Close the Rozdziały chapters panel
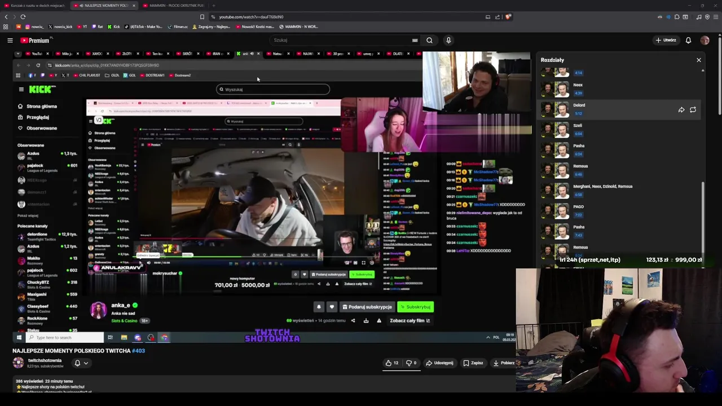Viewport: 722px width, 406px height. [x=698, y=60]
